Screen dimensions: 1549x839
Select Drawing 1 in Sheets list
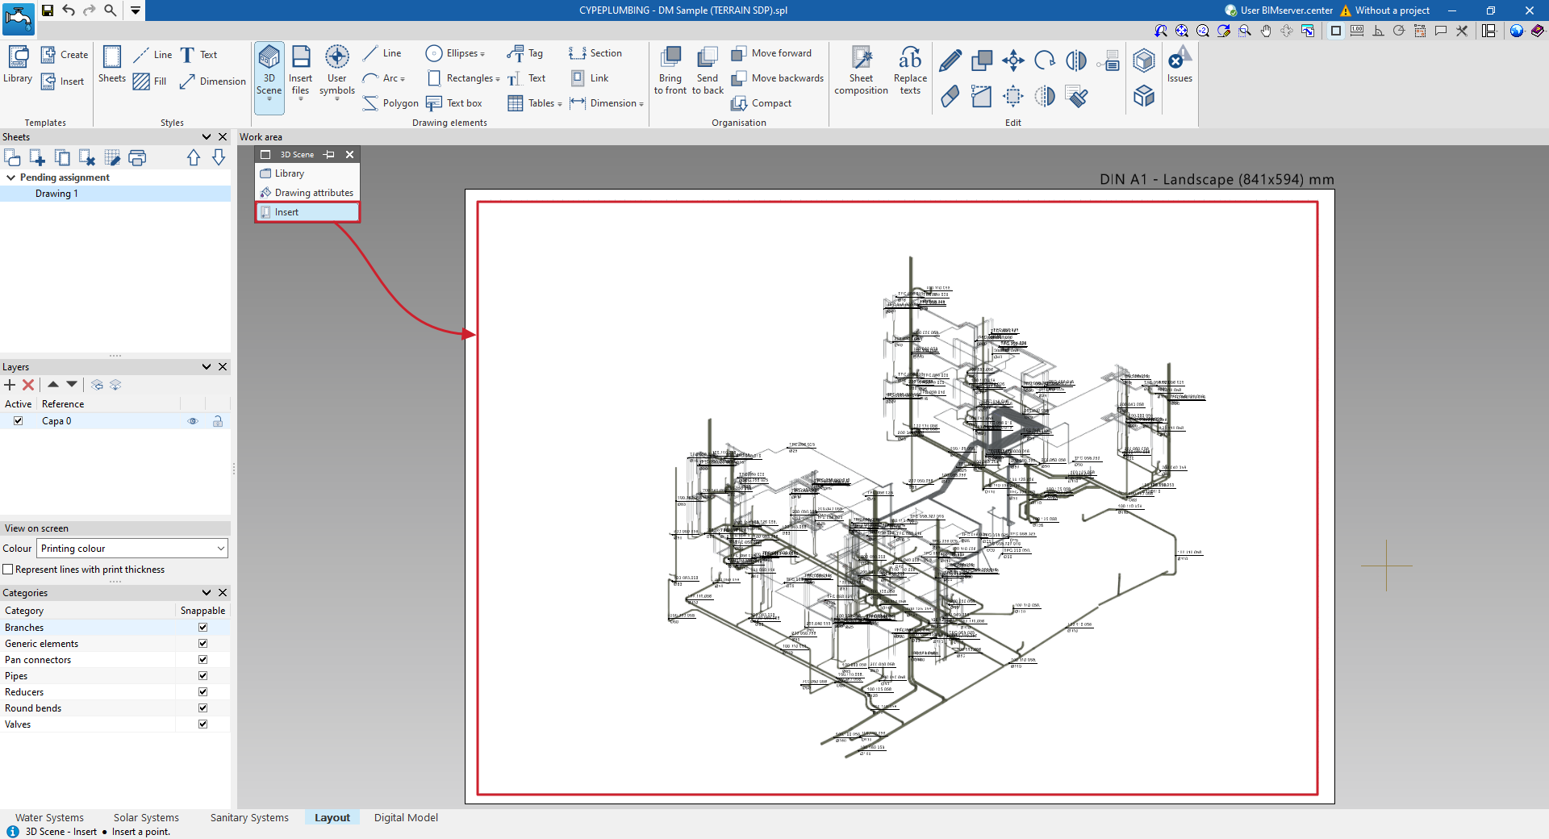point(56,194)
